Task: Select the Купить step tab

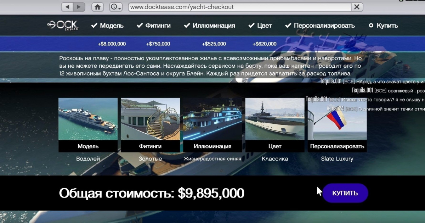Action: (383, 26)
